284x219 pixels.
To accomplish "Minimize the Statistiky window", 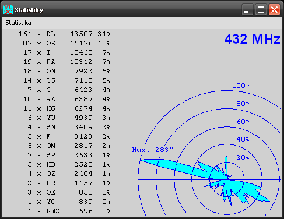I will [247, 9].
